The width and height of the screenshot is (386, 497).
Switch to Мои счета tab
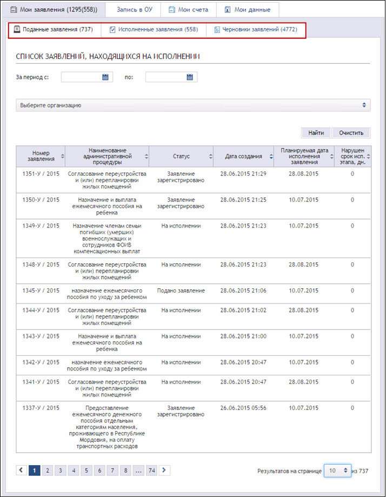coord(189,10)
